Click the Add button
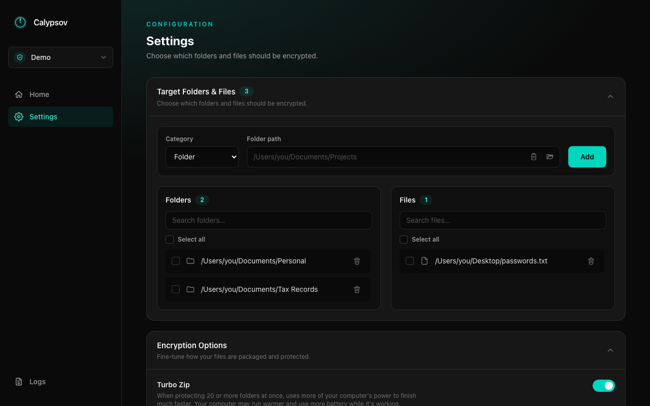The image size is (650, 406). point(587,157)
